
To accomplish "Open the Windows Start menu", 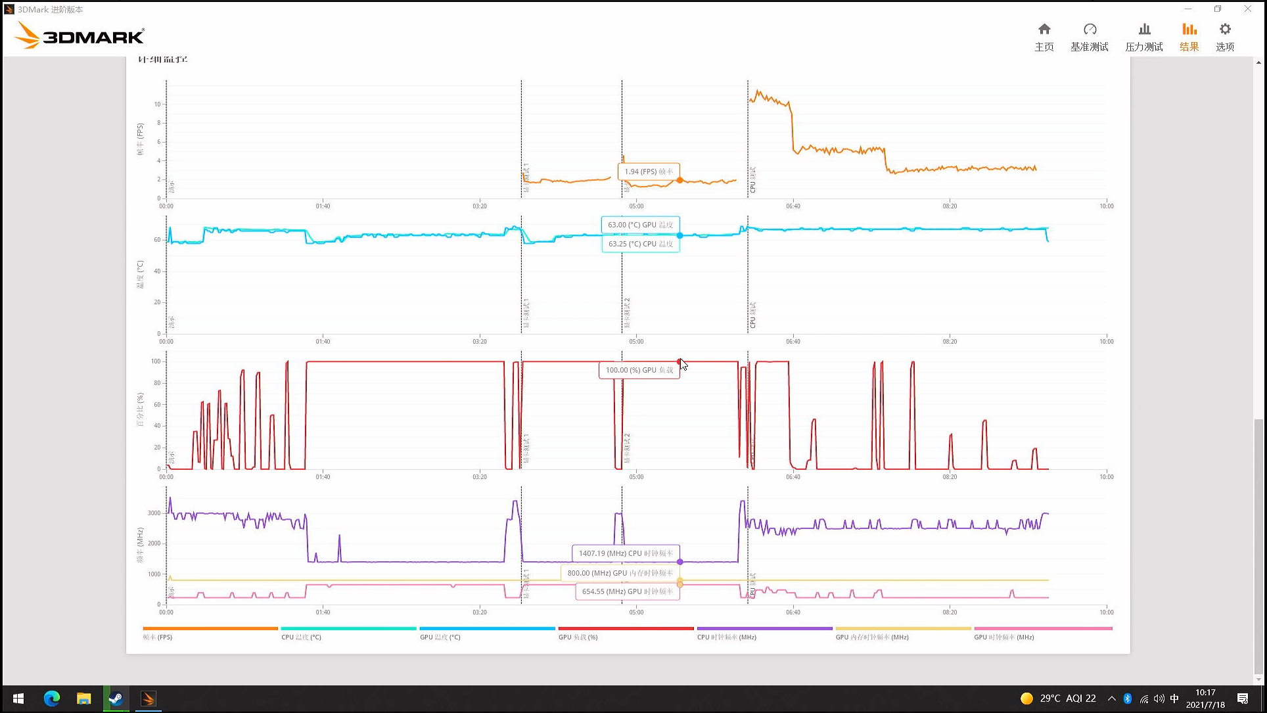I will tap(18, 699).
